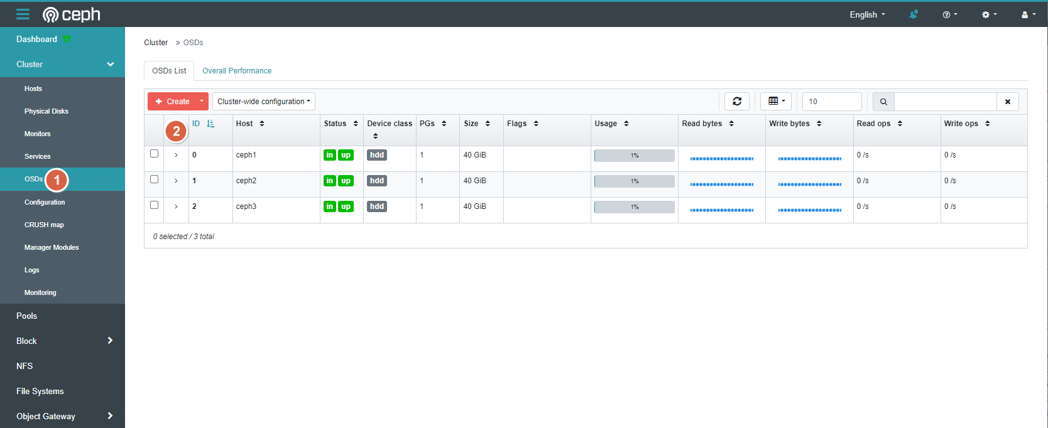Open Cluster-wide configuration dropdown
Image resolution: width=1048 pixels, height=428 pixels.
(x=264, y=101)
